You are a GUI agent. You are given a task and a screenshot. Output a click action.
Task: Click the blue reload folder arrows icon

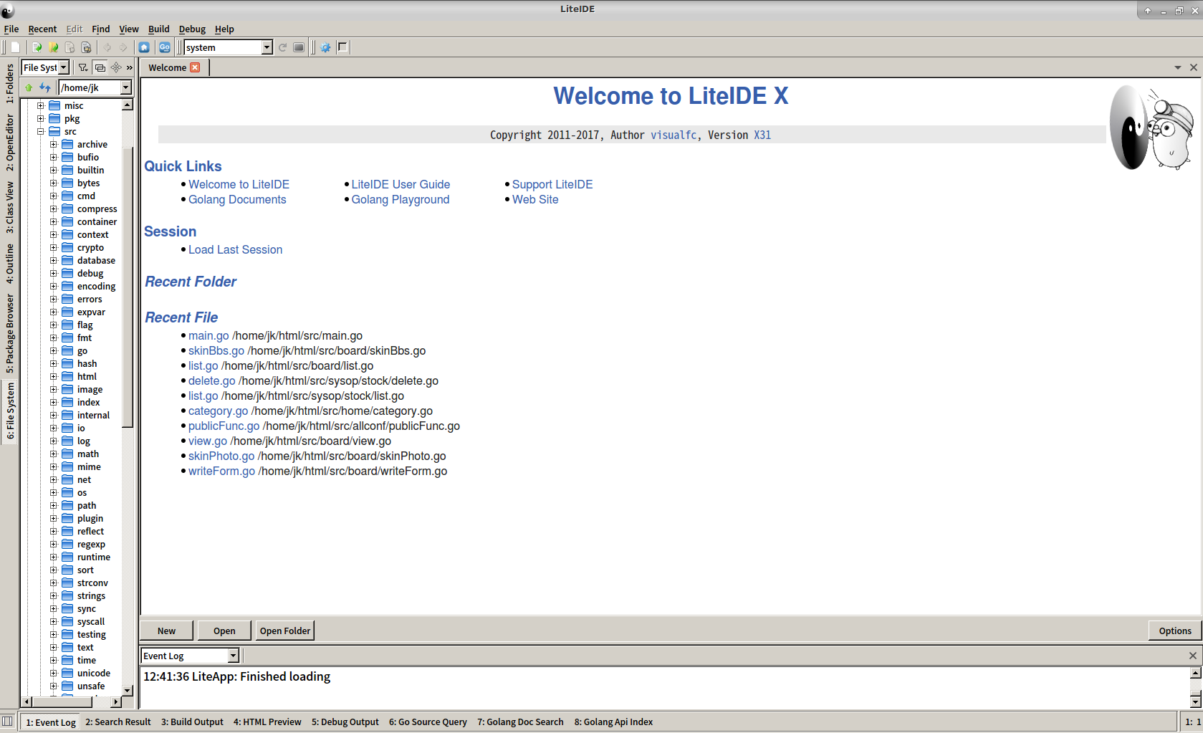[45, 87]
